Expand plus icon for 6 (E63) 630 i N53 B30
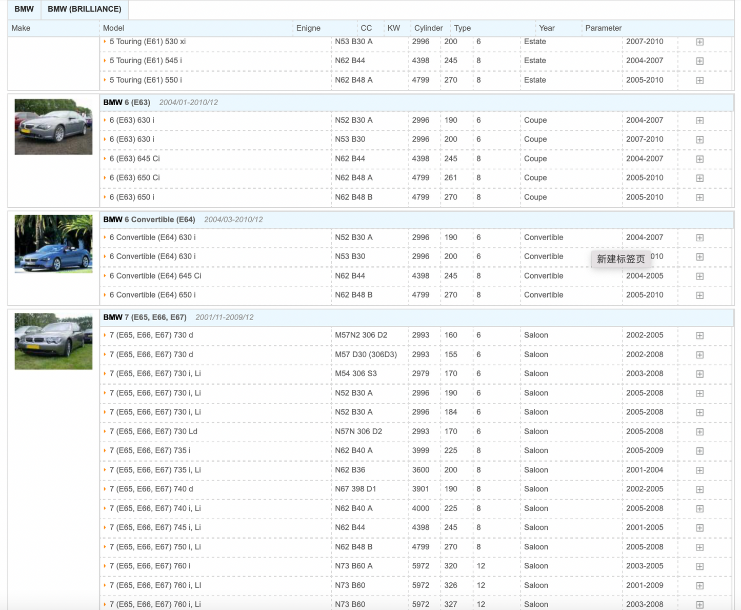Viewport: 741px width, 610px height. tap(699, 140)
